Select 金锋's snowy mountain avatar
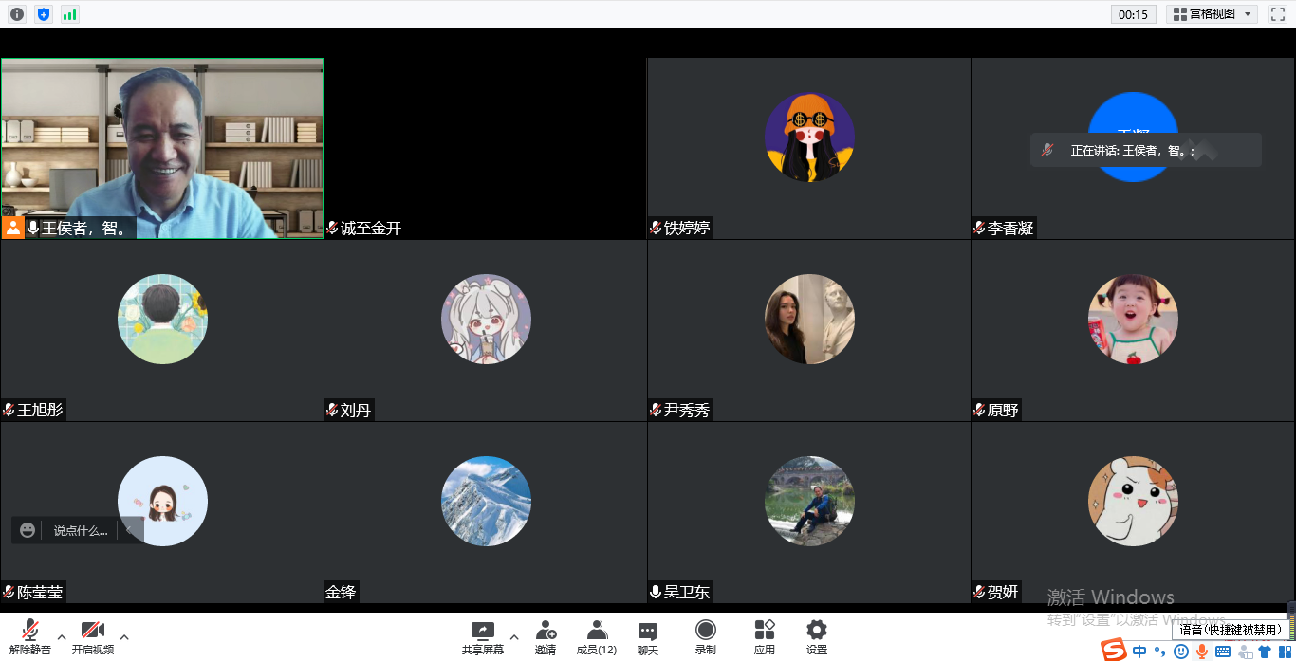This screenshot has height=661, width=1296. click(x=486, y=502)
